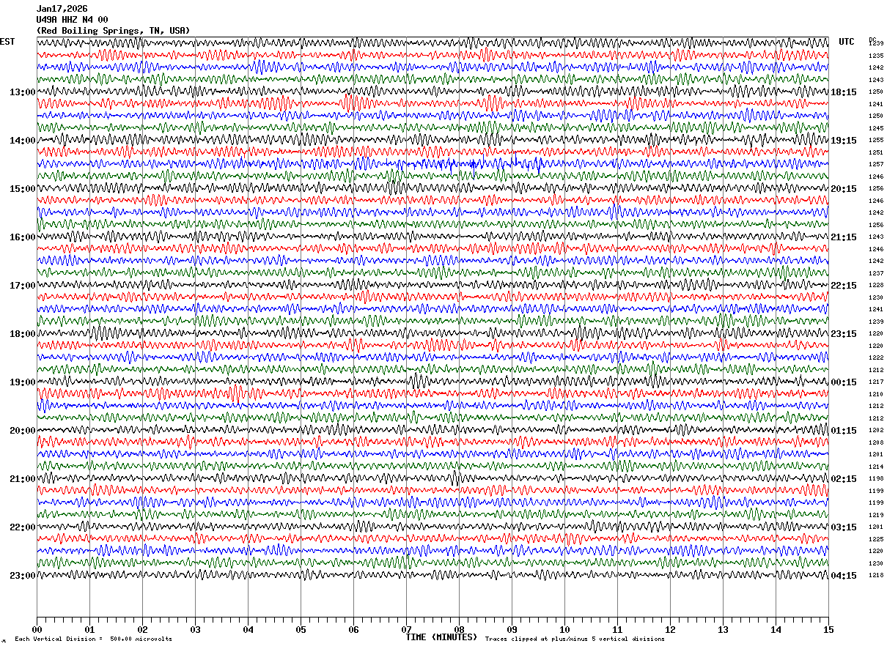Click the DC value 1202
The height and width of the screenshot is (649, 887).
[876, 430]
